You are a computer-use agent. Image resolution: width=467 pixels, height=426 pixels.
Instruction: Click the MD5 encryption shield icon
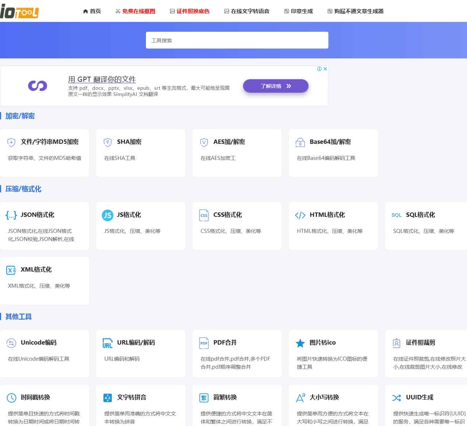pyautogui.click(x=11, y=142)
